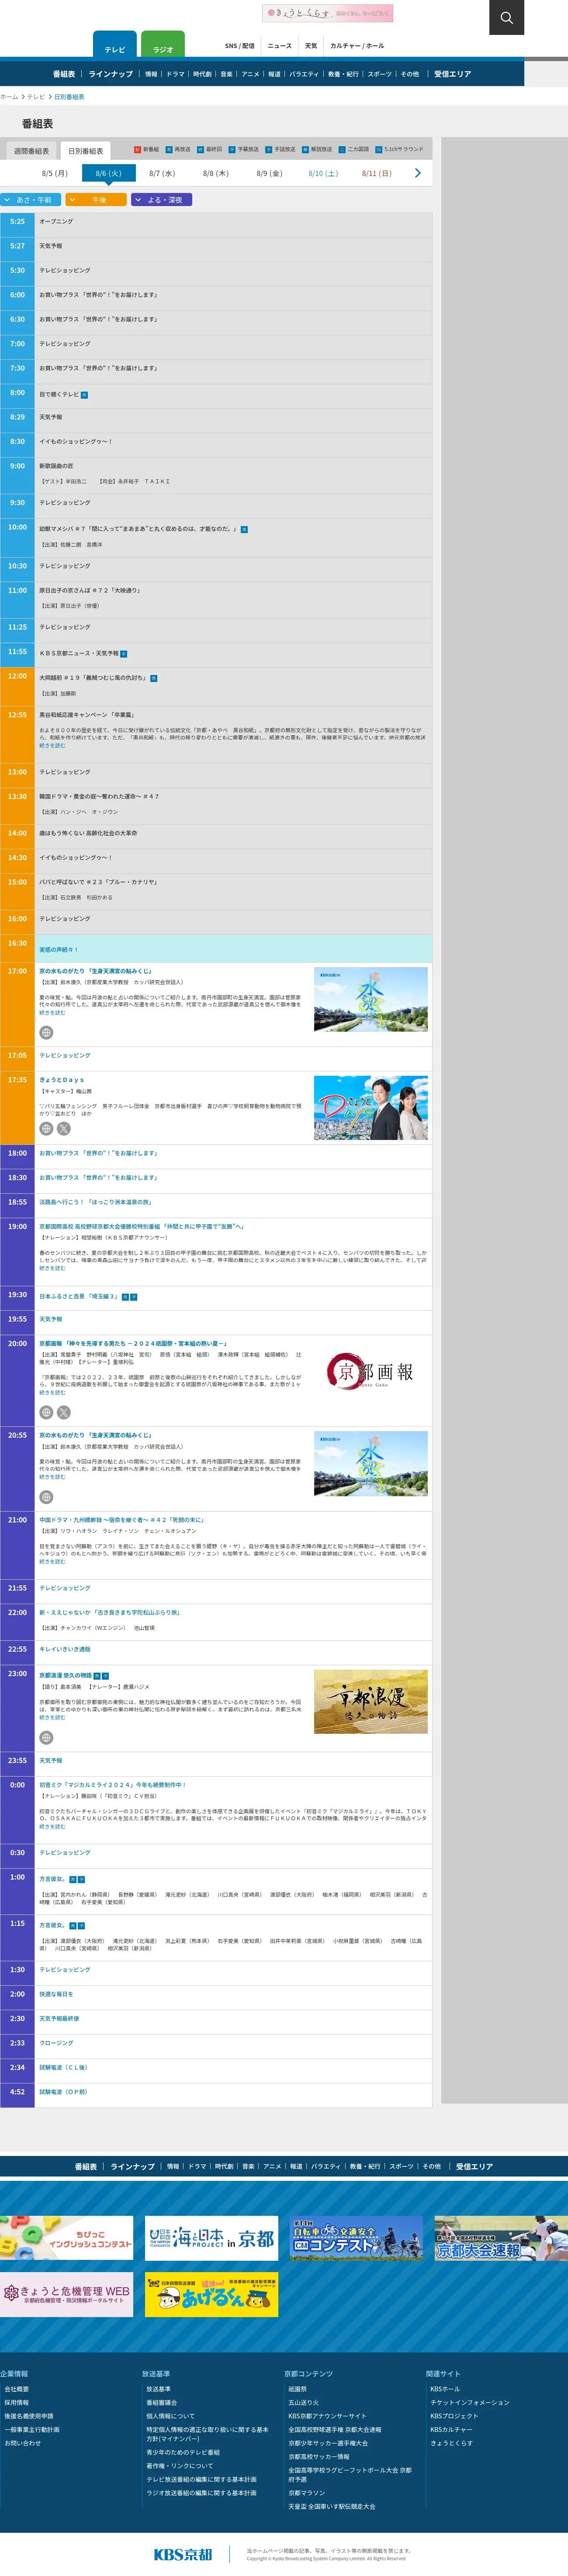The height and width of the screenshot is (2576, 568).
Task: Click the next-week arrow after 8/11 (日)
Action: tap(417, 173)
